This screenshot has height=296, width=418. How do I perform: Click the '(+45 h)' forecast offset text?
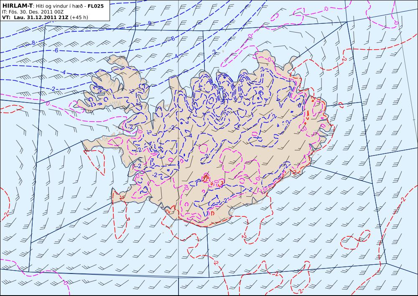pyautogui.click(x=79, y=18)
